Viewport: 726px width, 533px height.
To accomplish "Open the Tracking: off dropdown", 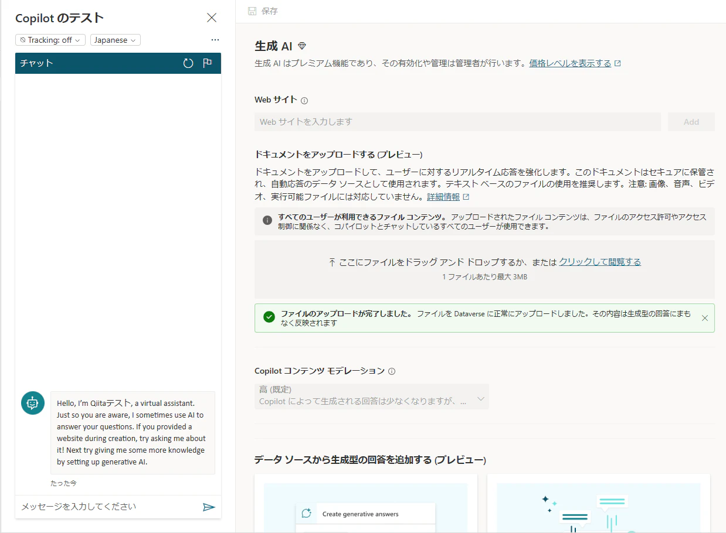I will click(50, 40).
